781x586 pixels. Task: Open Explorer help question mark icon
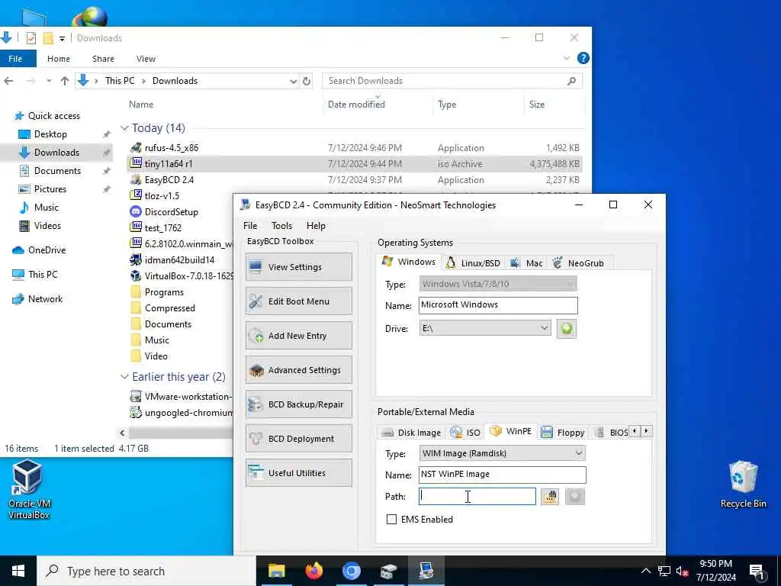583,58
